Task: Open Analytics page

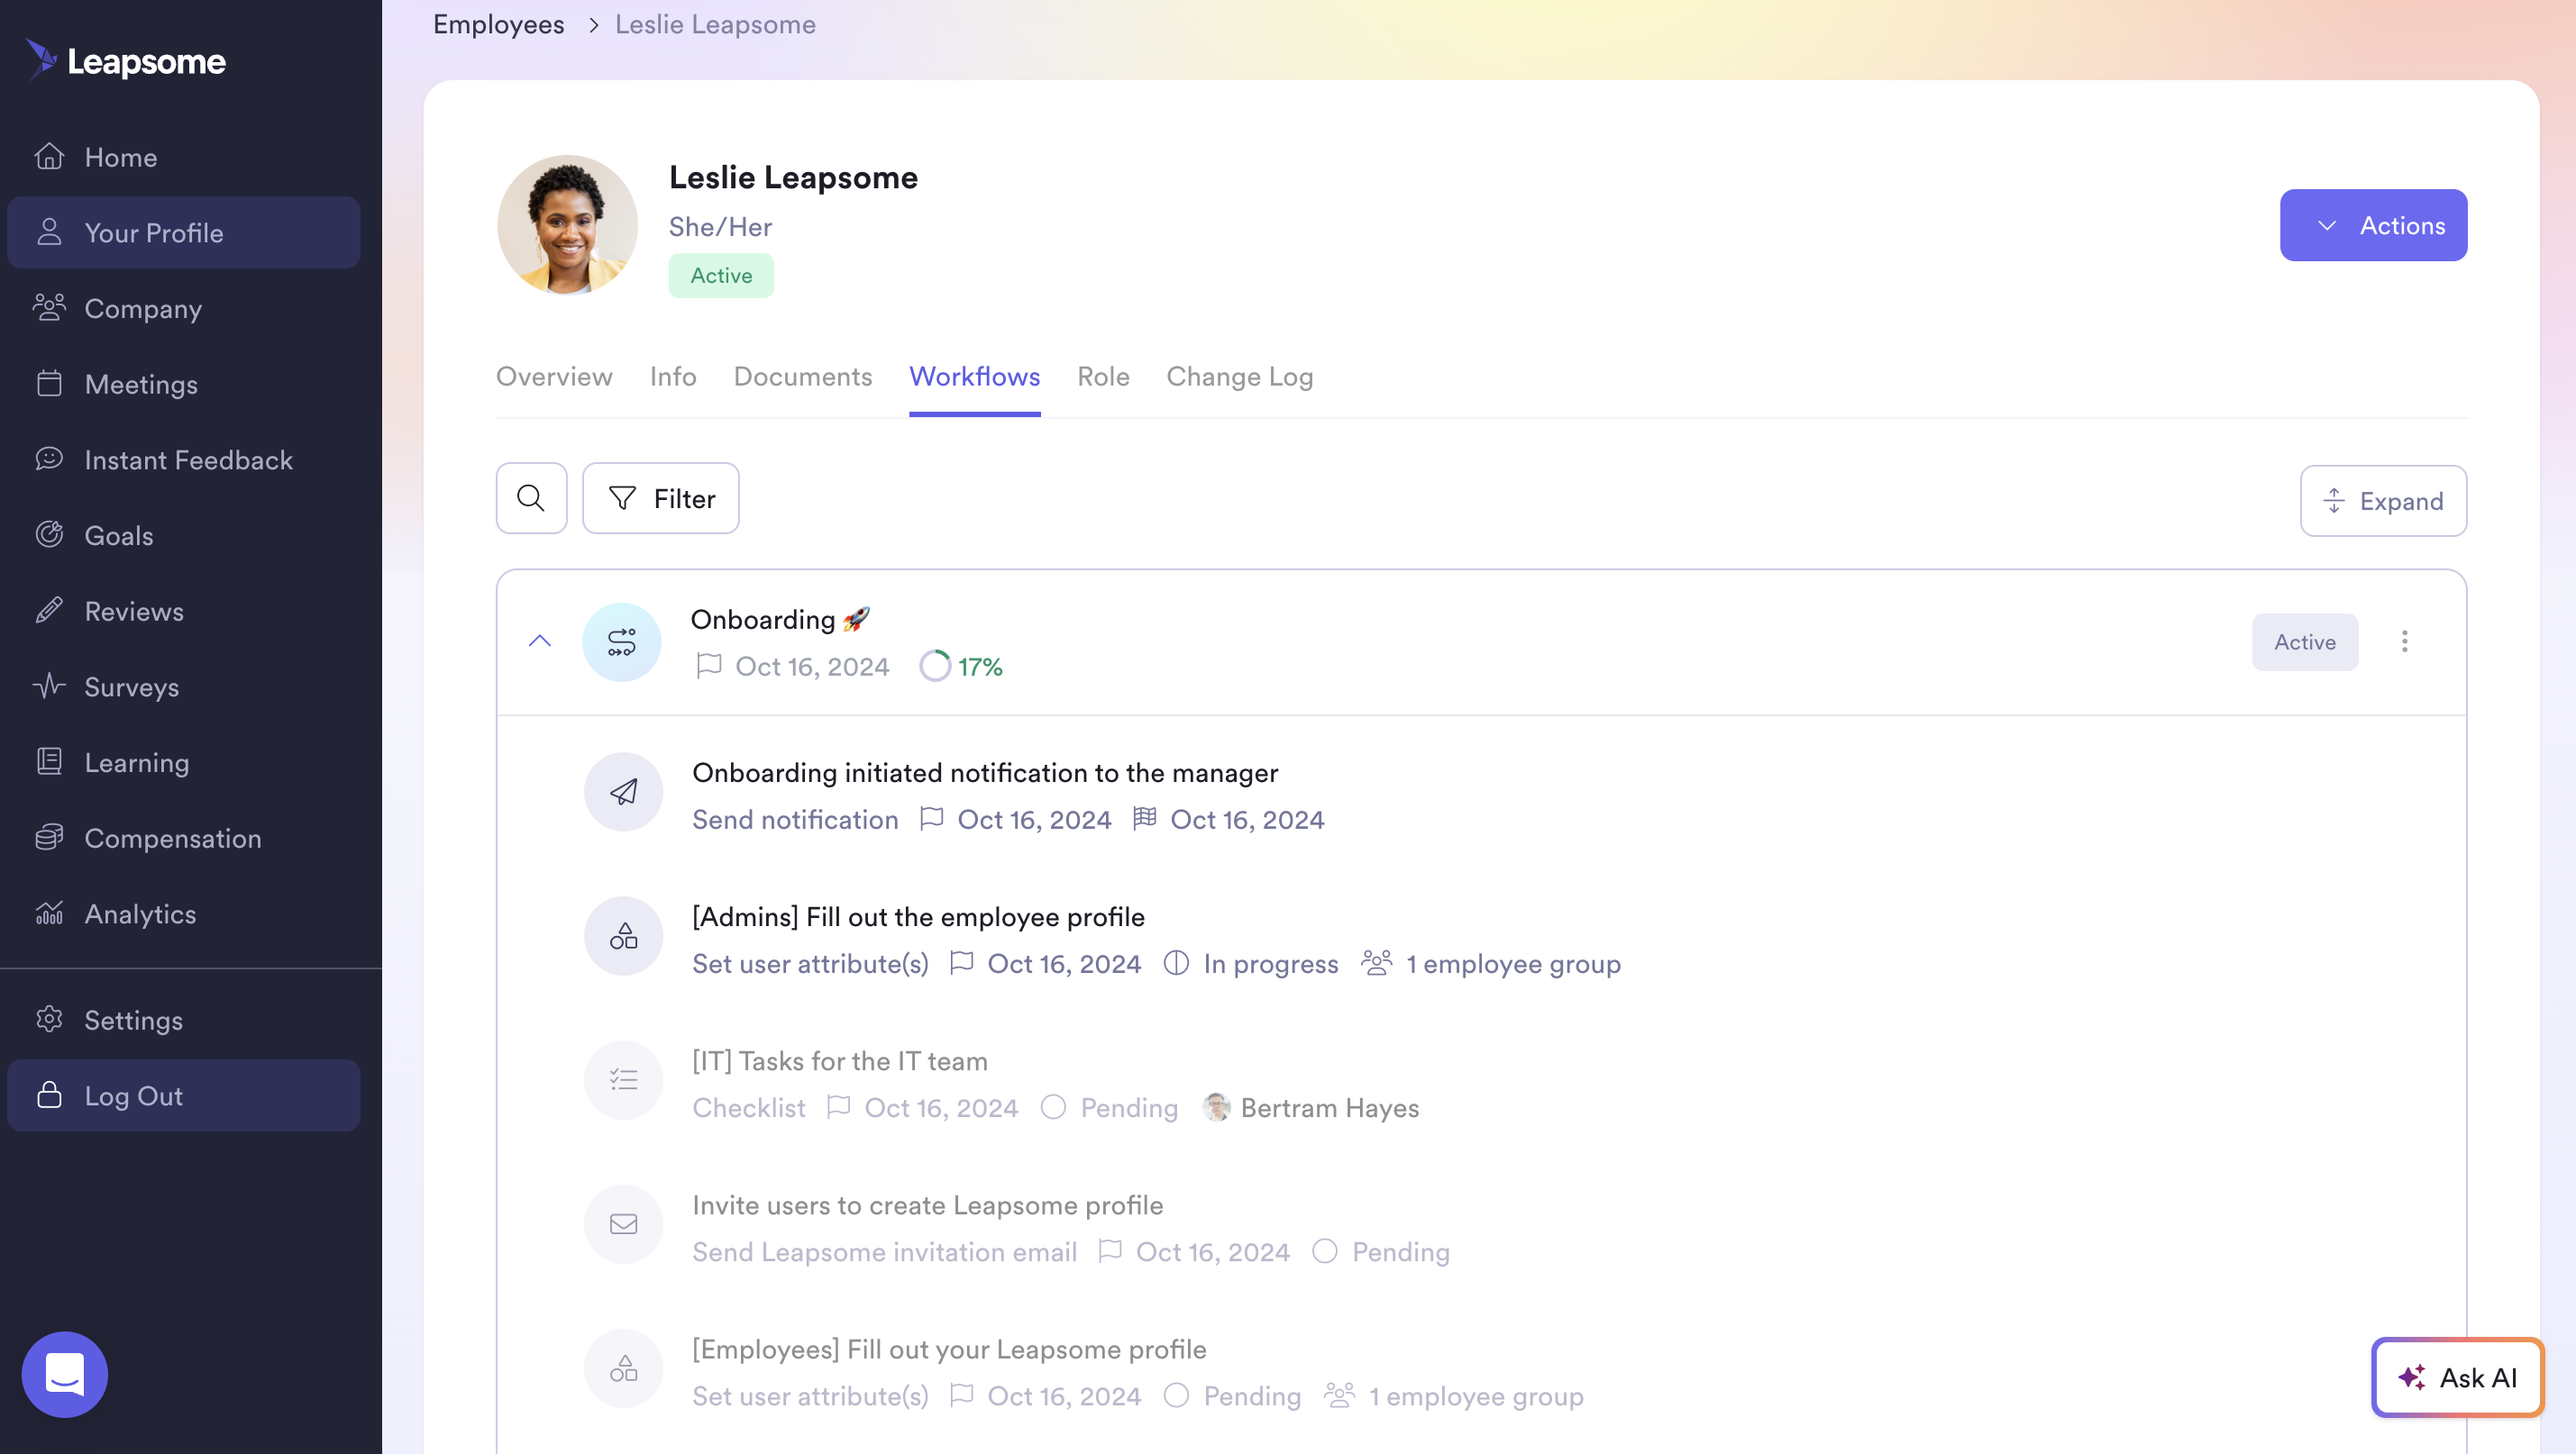Action: (184, 913)
